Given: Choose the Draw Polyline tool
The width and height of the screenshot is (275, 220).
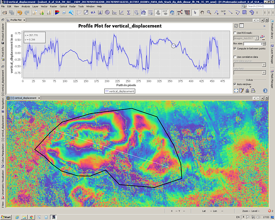Looking at the screenshot, I should tap(238, 13).
